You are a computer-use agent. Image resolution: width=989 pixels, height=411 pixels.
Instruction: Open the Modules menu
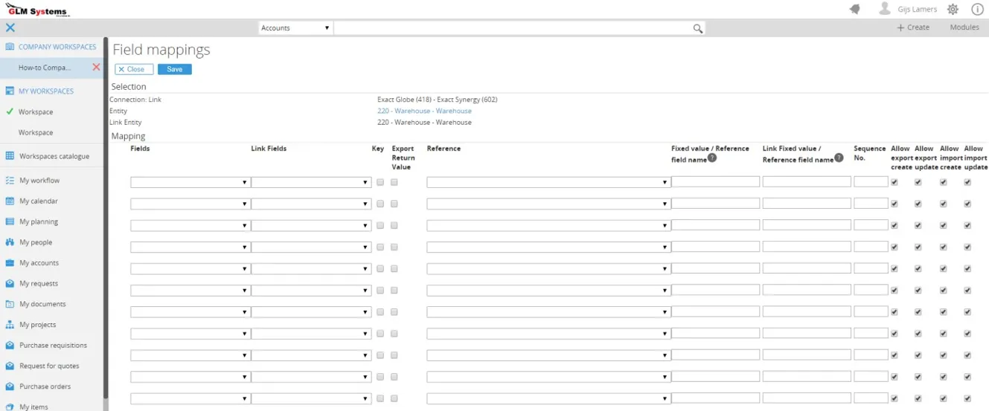point(964,27)
